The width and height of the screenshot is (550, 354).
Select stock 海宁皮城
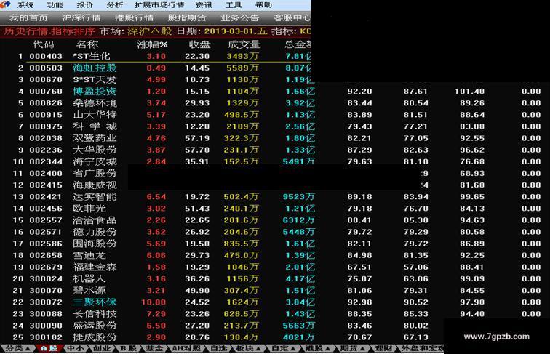(x=95, y=161)
